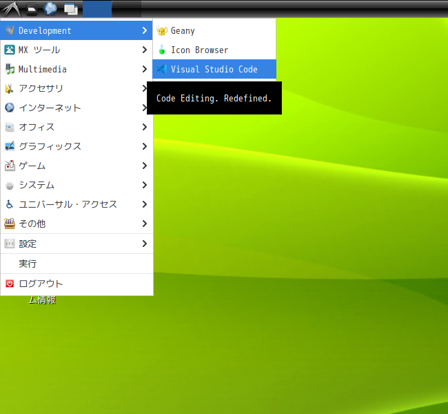
Task: Expand the 設定 submenu arrow
Action: pos(145,244)
